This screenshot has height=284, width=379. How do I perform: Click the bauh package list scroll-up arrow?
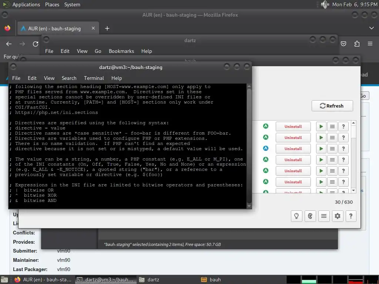[x=353, y=123]
